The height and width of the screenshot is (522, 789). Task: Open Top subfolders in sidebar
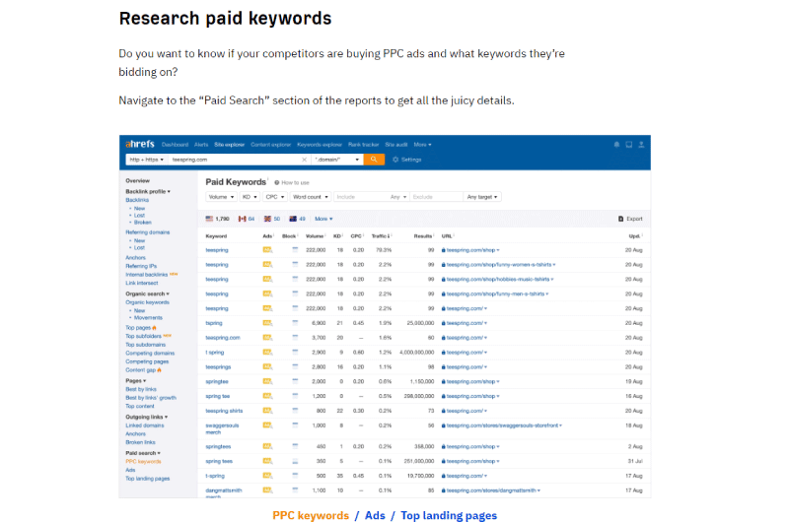coord(143,336)
